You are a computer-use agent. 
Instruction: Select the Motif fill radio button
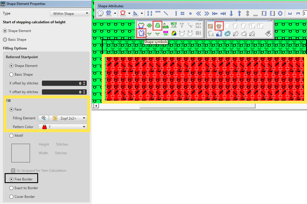coord(12,136)
